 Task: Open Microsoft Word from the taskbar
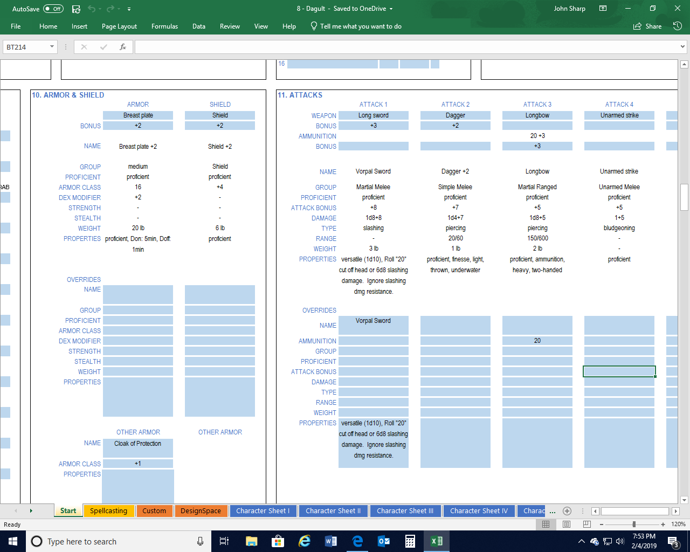pyautogui.click(x=331, y=541)
